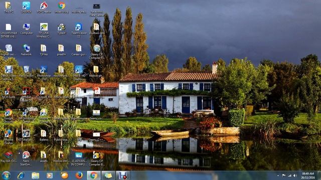This screenshot has width=321, height=180.
Task: Open the TjFiles folder
Action: (x=44, y=50)
